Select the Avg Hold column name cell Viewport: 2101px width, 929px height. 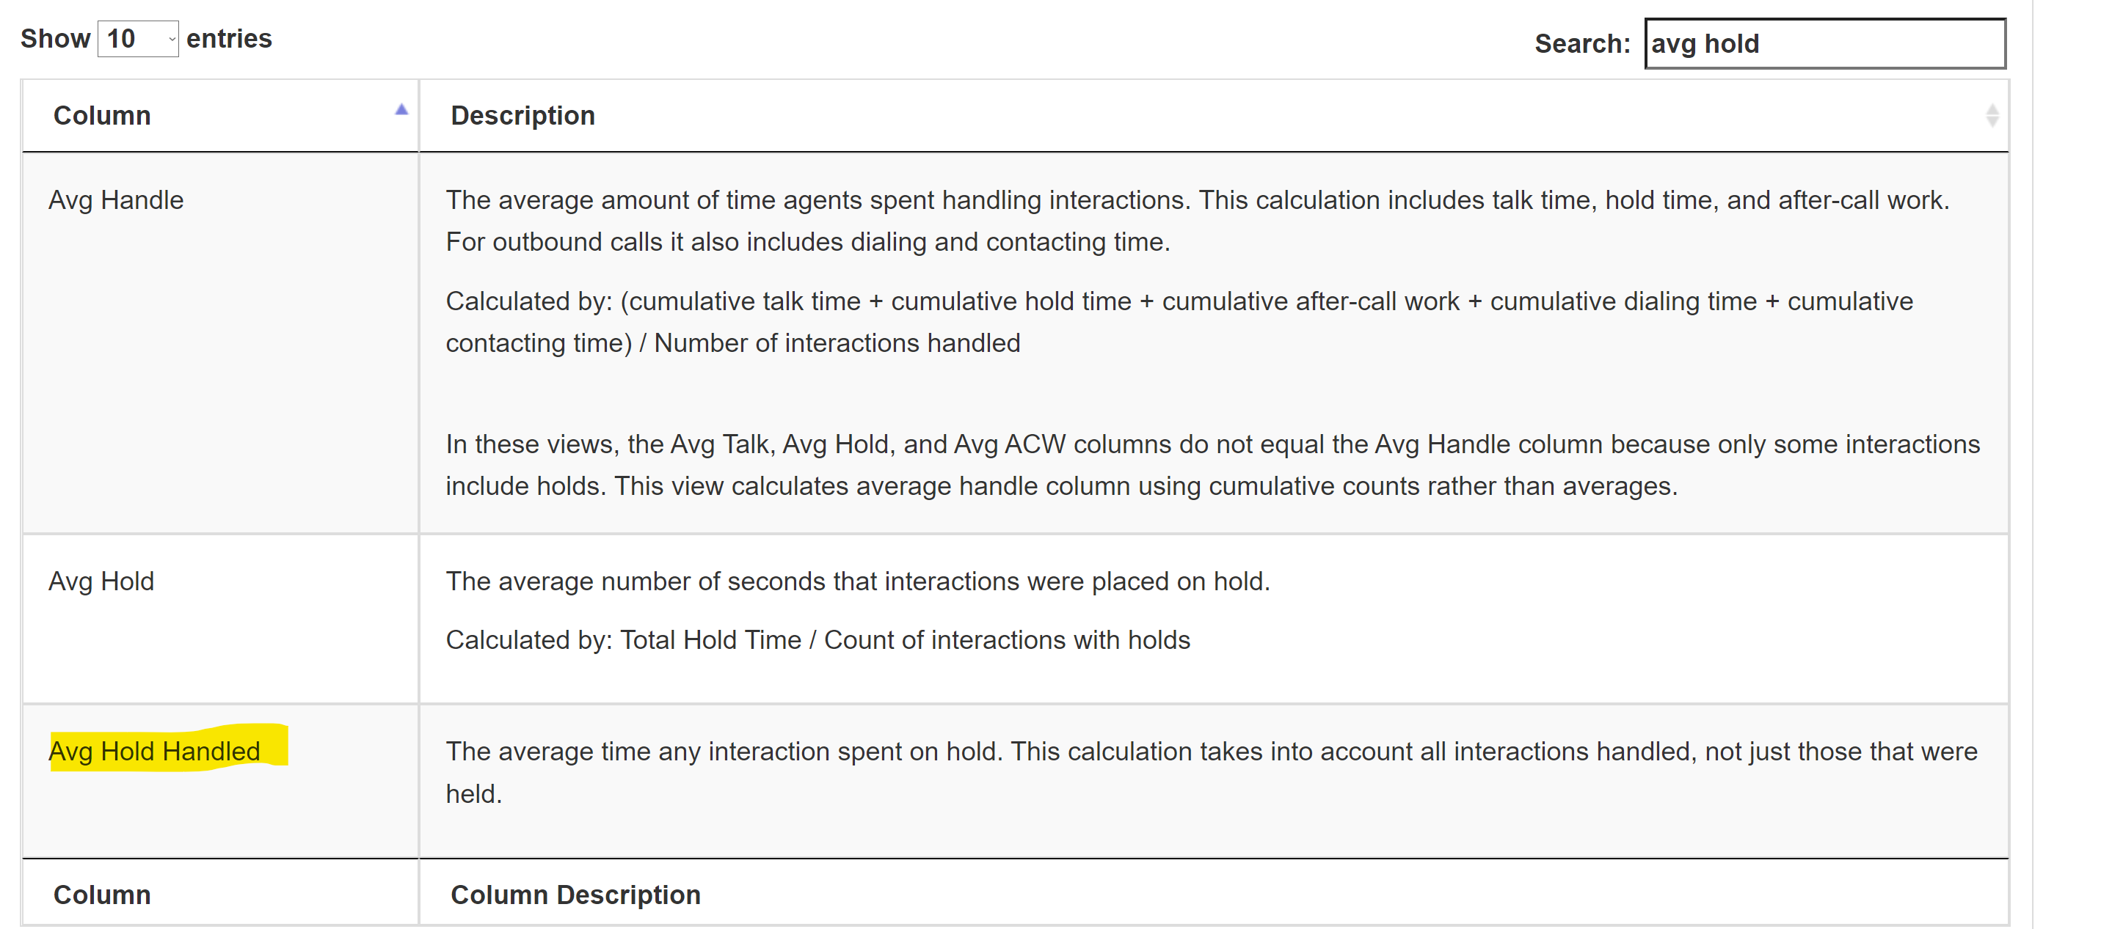101,581
